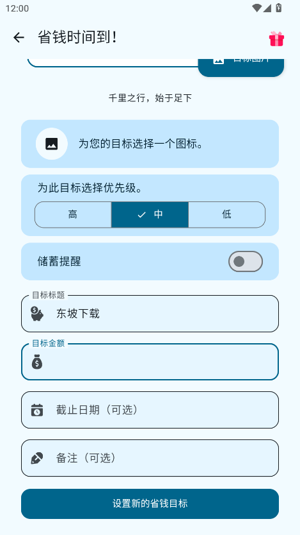Viewport: 300px width, 535px height.
Task: Tap the back arrow icon
Action: click(19, 38)
